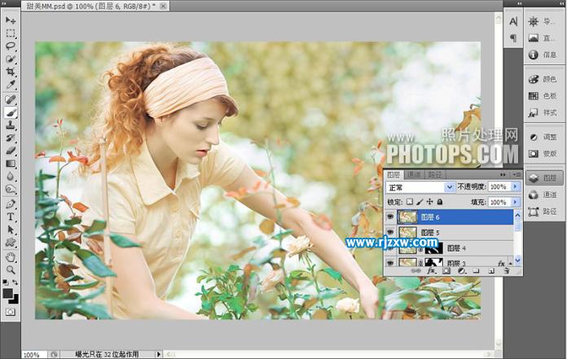Image resolution: width=567 pixels, height=359 pixels.
Task: Open the Info (信息) panel
Action: click(x=543, y=55)
